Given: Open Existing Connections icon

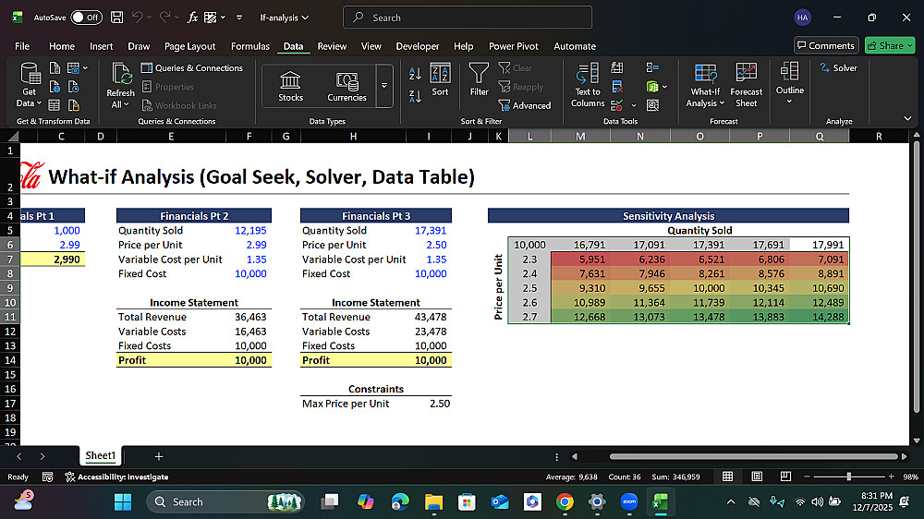Looking at the screenshot, I should [74, 105].
